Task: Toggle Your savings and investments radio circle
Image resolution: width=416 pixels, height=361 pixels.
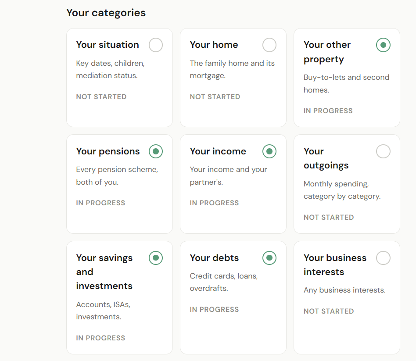Action: coord(156,258)
